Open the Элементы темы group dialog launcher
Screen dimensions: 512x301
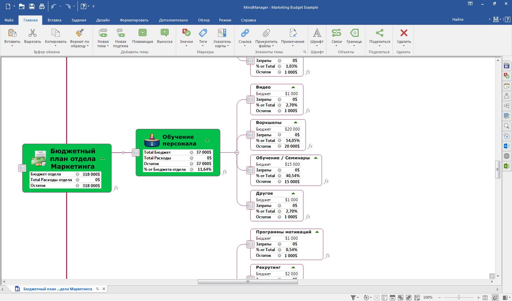point(305,52)
